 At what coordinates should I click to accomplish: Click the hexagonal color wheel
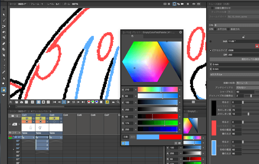(x=145, y=61)
